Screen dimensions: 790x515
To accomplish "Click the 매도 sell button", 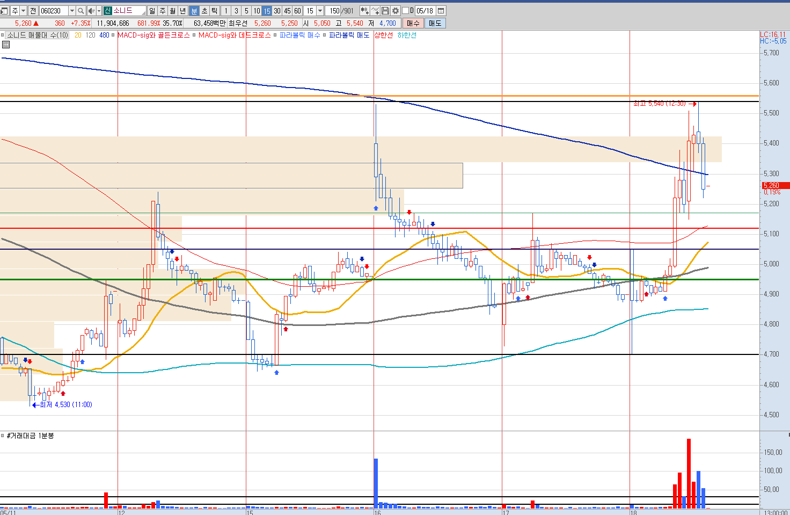I will point(435,23).
